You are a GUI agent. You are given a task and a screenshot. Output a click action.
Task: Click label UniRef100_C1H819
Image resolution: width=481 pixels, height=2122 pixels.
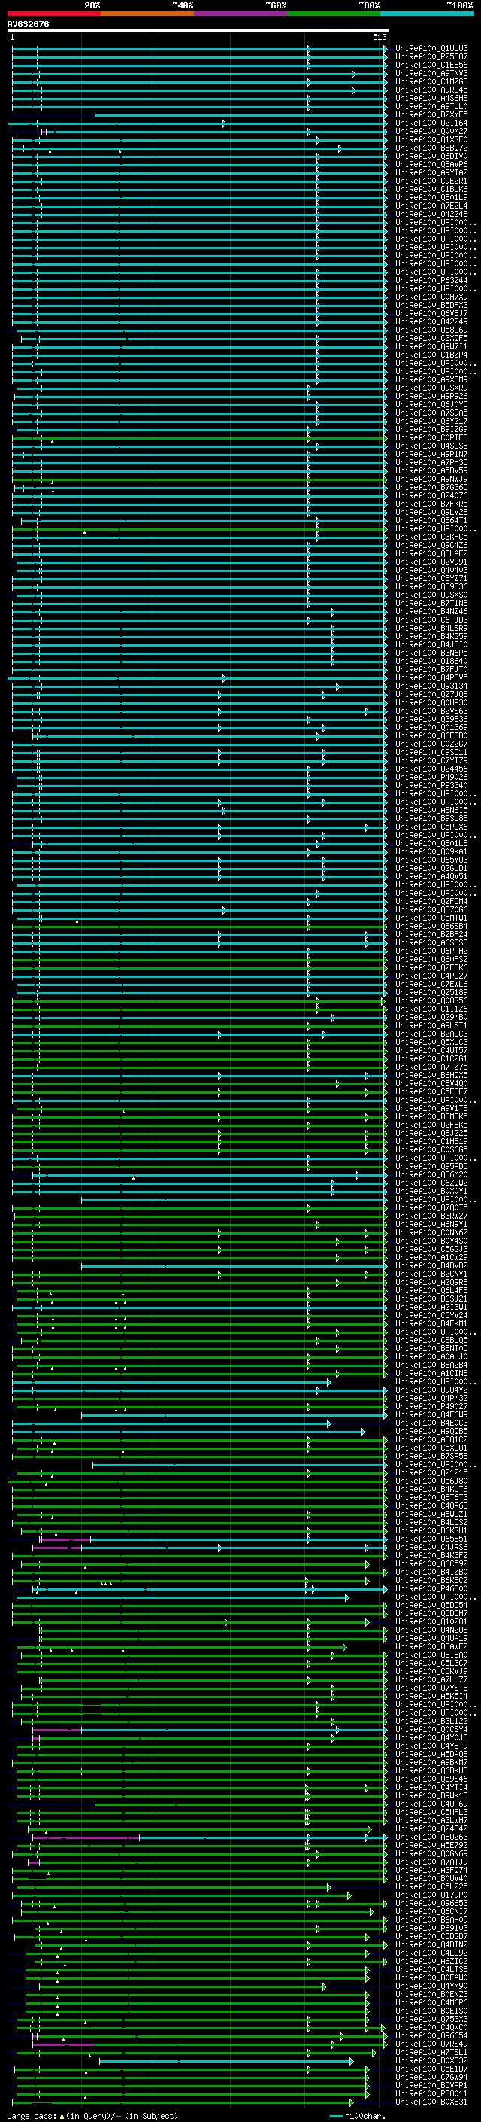point(431,1141)
